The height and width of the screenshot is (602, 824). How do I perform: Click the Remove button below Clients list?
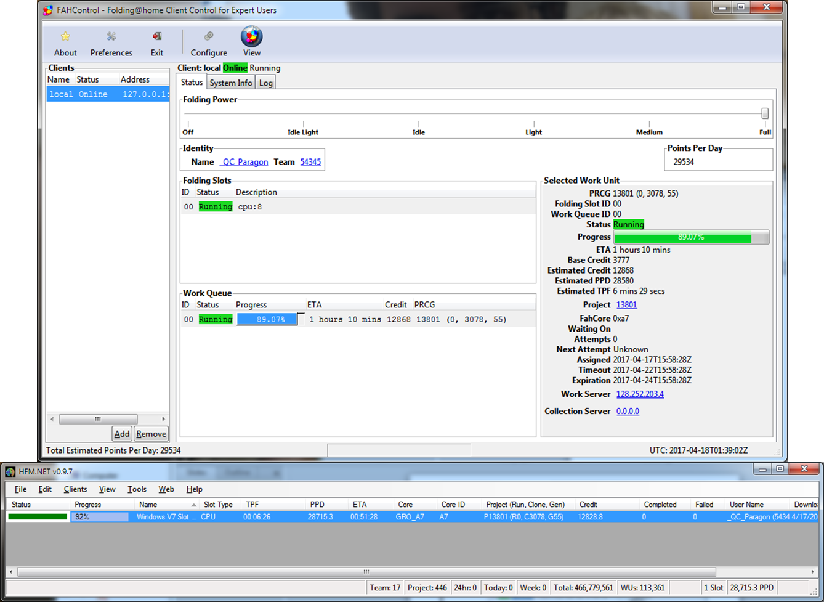coord(151,433)
